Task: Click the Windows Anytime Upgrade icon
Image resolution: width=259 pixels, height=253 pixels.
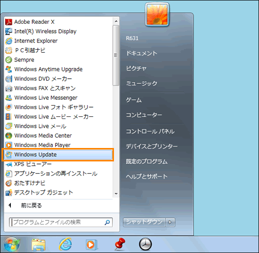Action: click(9, 69)
